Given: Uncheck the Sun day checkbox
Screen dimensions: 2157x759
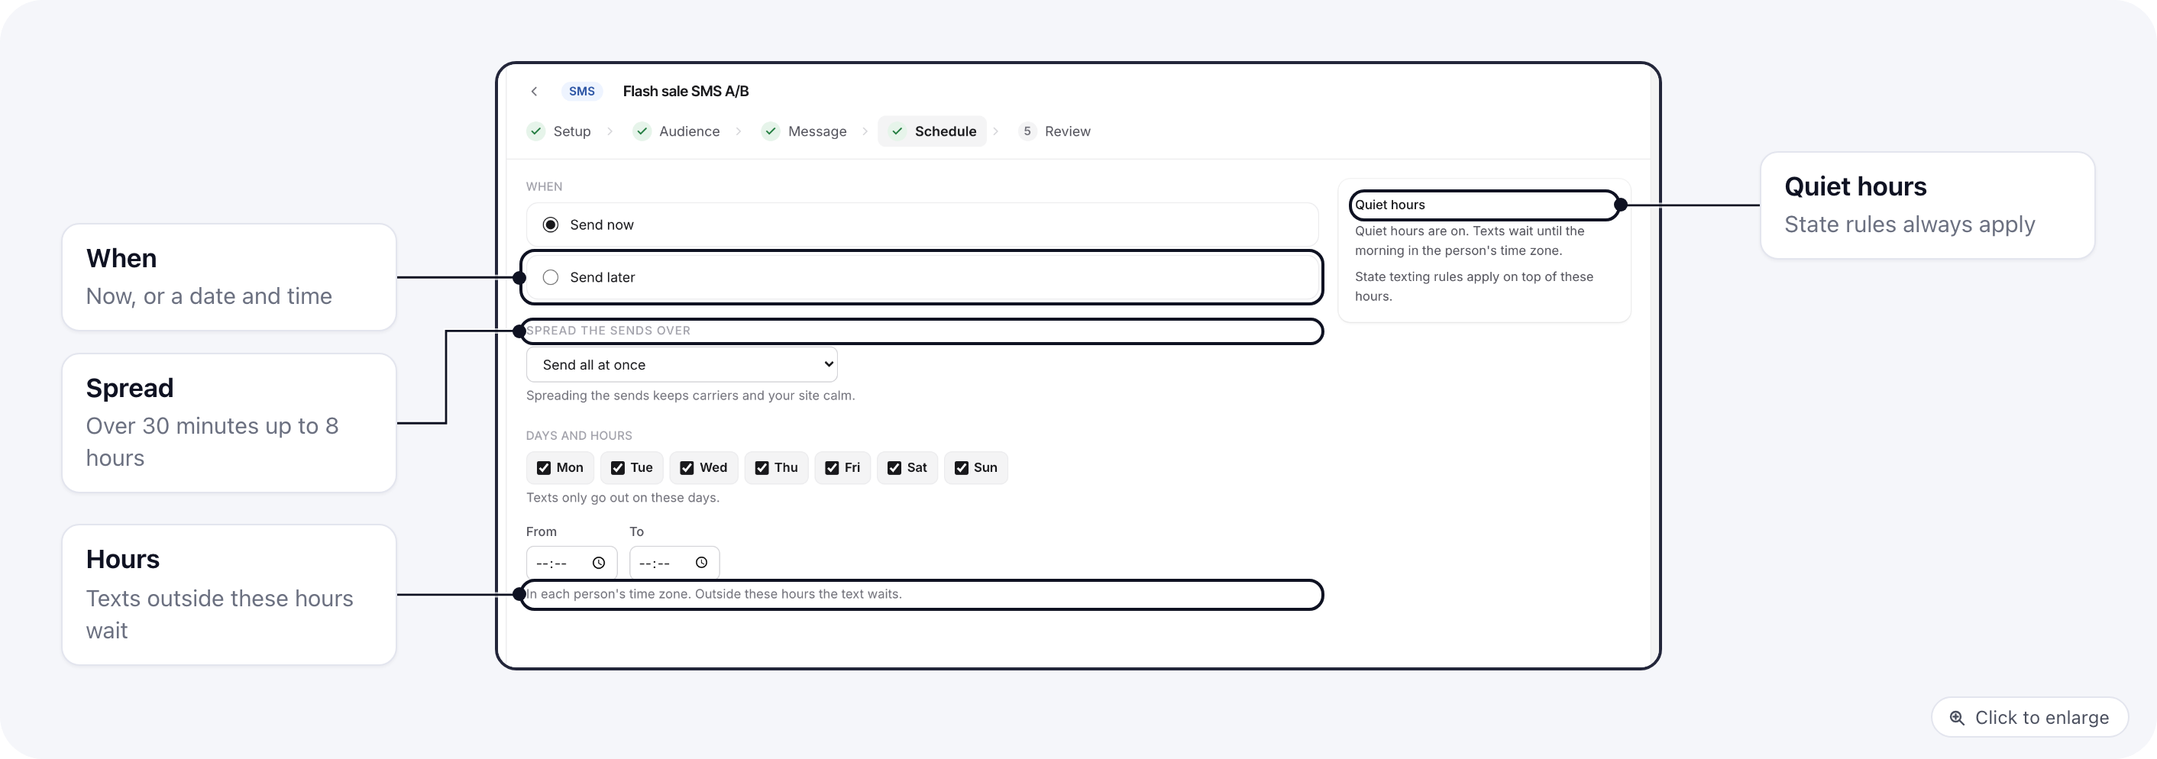Looking at the screenshot, I should coord(962,468).
